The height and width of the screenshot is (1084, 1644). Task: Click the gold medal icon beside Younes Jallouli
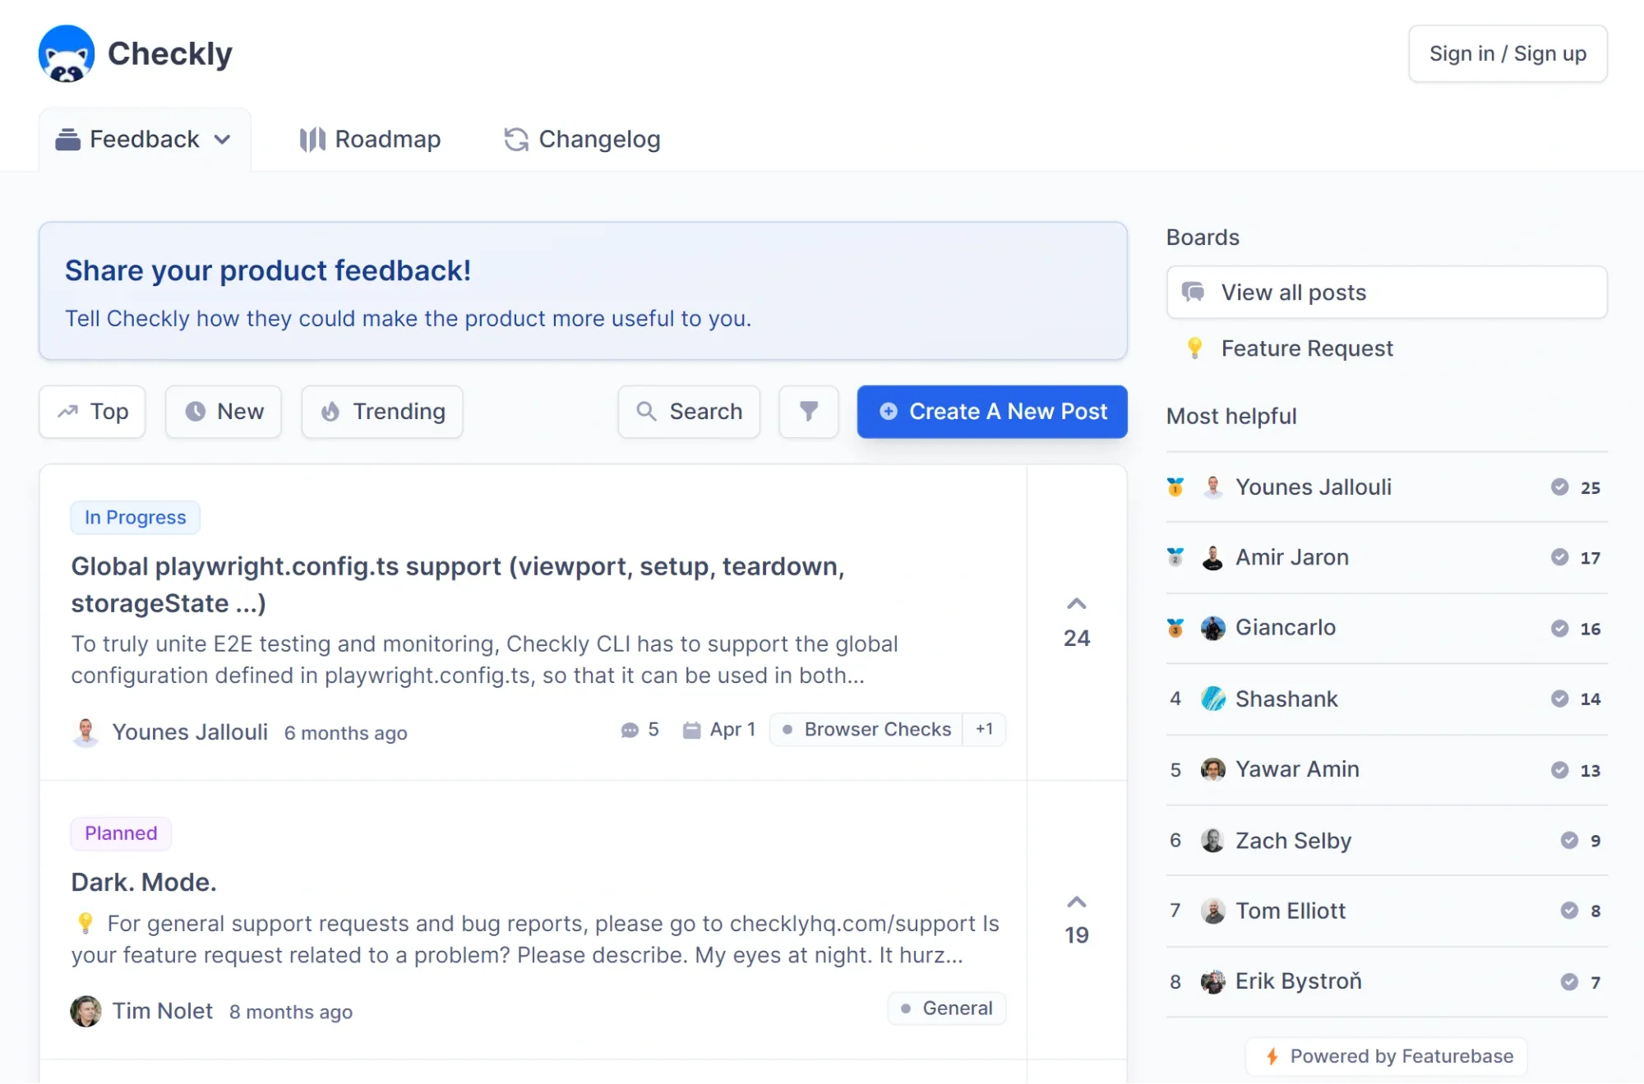tap(1175, 487)
